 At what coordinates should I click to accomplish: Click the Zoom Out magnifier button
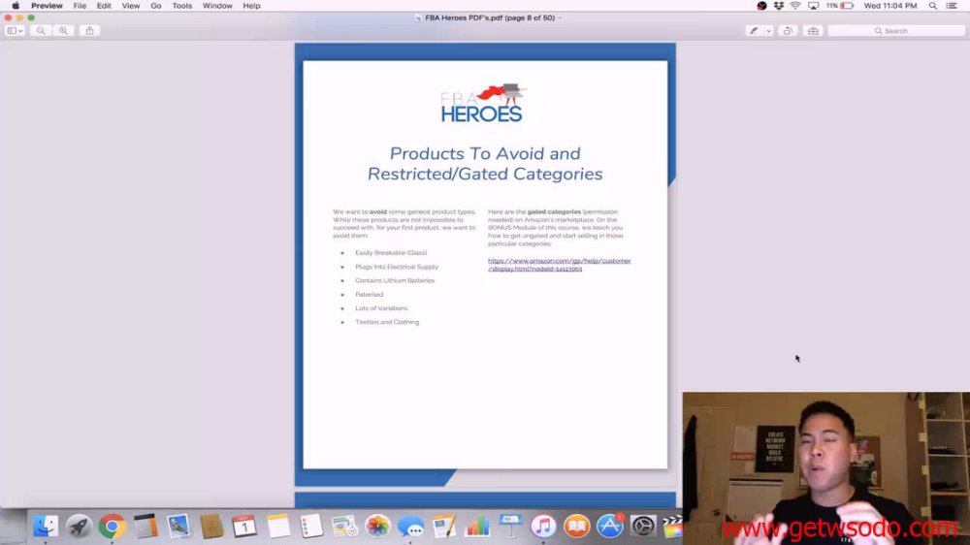[x=41, y=30]
